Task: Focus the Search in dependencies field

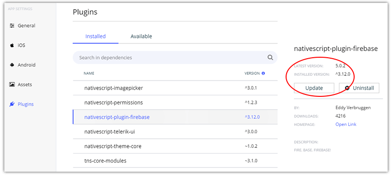Action: click(175, 58)
